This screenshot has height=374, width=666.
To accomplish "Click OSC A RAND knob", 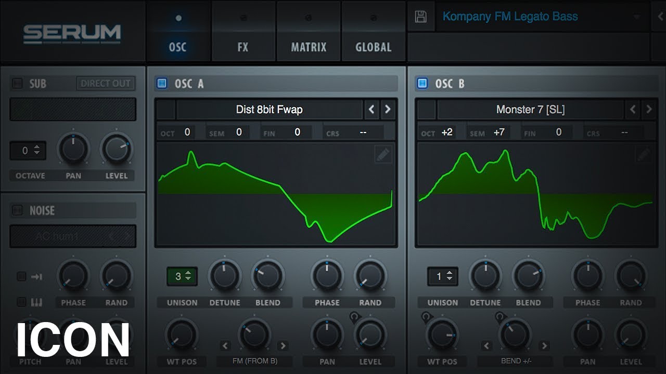I will click(370, 276).
